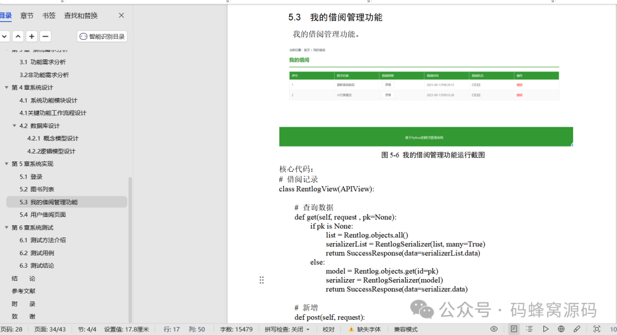The height and width of the screenshot is (335, 617).
Task: Open web layout via the globe icon
Action: point(561,329)
